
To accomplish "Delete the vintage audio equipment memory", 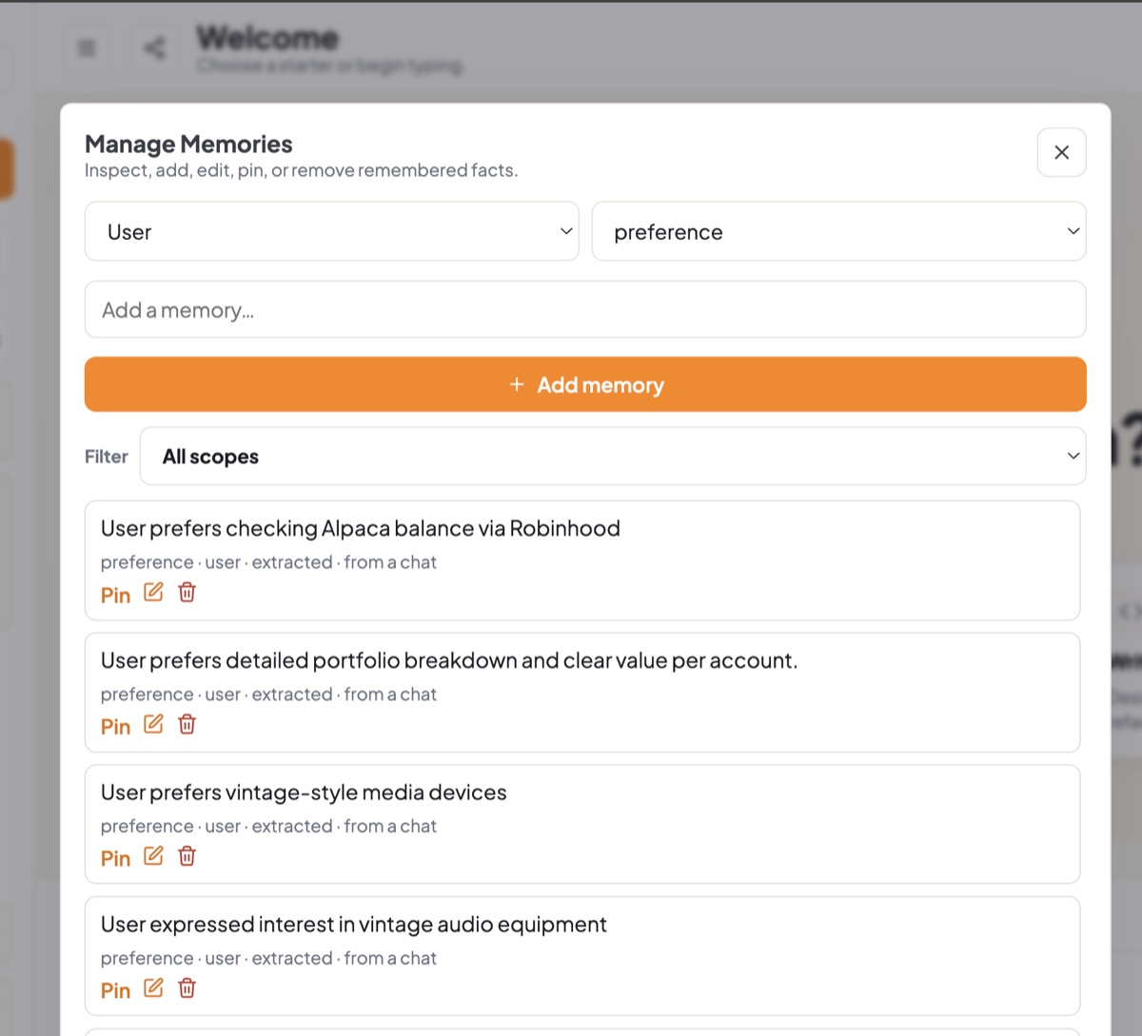I will tap(187, 988).
